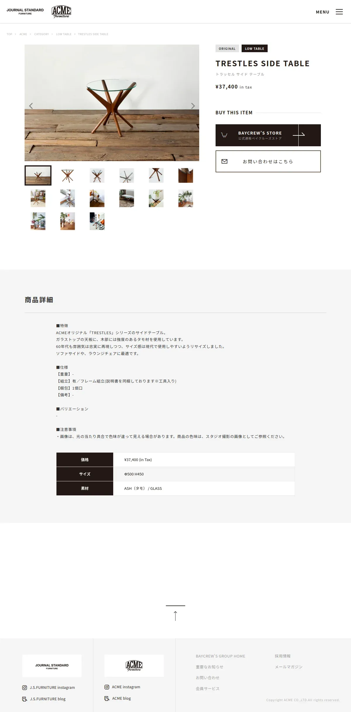Click Instagram icon beside ACME instagram
The image size is (351, 712).
(107, 687)
